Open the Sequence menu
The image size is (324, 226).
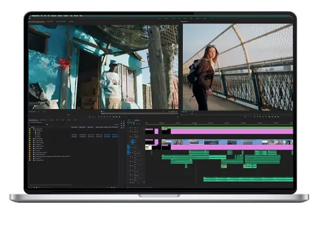pyautogui.click(x=54, y=16)
